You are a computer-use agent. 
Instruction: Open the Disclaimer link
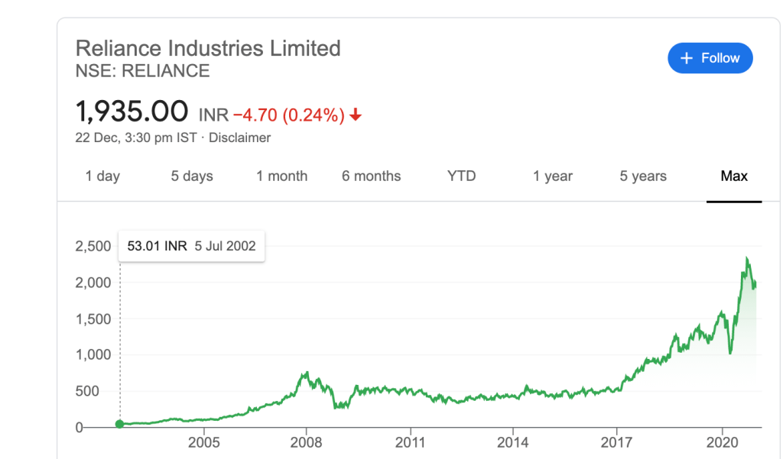pyautogui.click(x=239, y=138)
